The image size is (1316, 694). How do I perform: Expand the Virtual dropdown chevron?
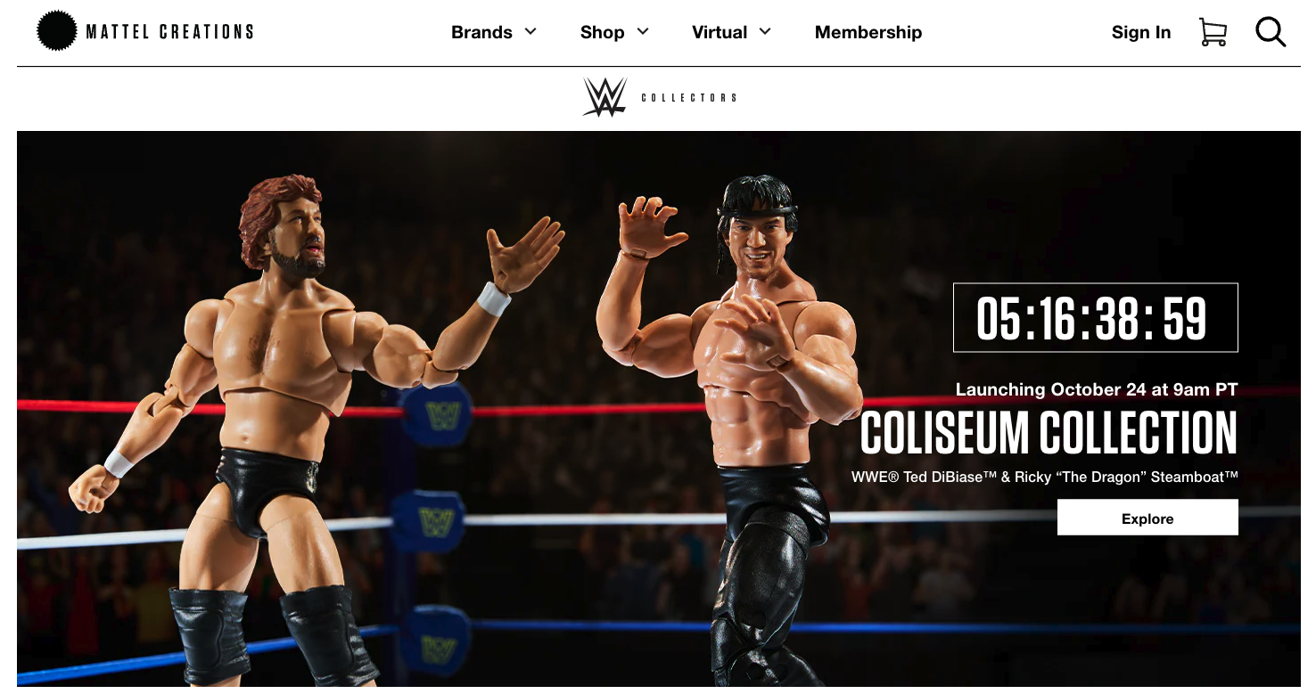pos(765,31)
